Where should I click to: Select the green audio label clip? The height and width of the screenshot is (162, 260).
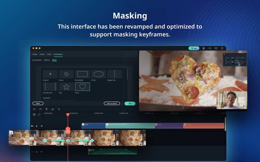113,151
